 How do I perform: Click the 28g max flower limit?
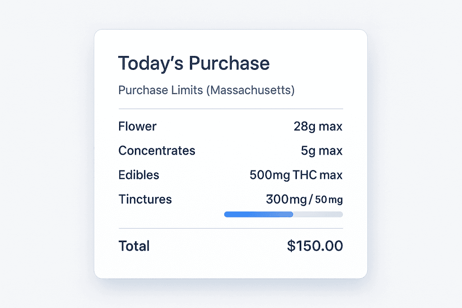click(318, 126)
